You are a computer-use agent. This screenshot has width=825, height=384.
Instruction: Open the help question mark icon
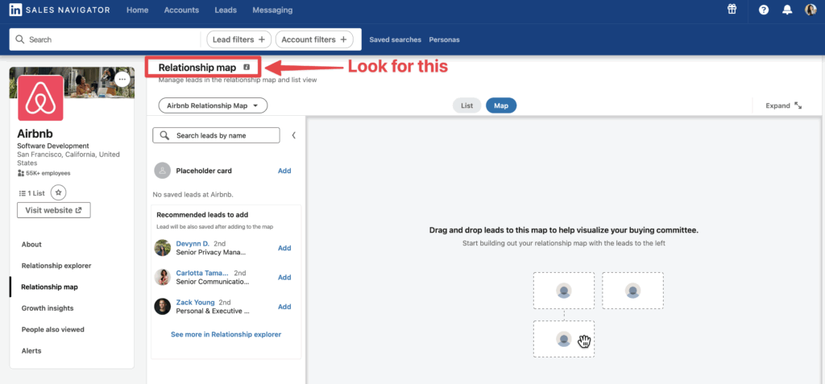(x=764, y=10)
